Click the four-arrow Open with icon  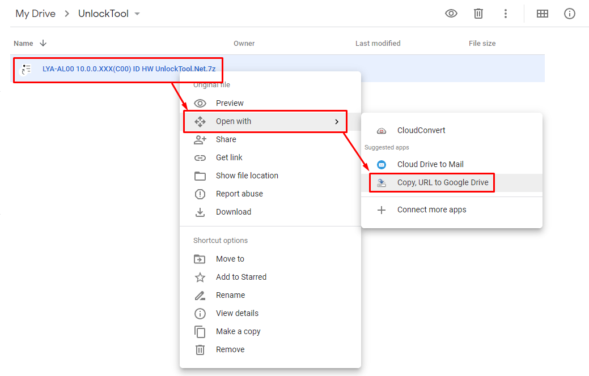200,122
